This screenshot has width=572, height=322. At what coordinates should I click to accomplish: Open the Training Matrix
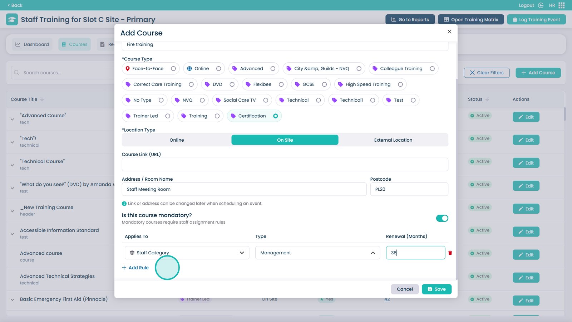tap(471, 19)
